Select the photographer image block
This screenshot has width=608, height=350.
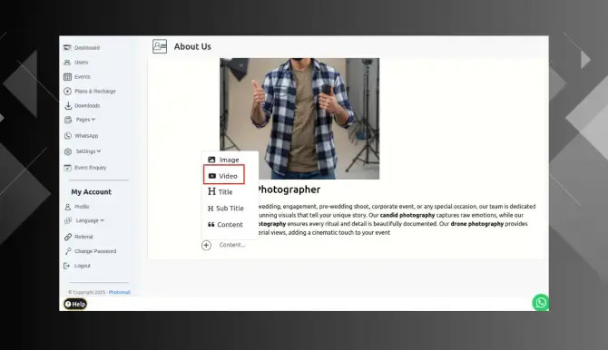click(x=299, y=119)
